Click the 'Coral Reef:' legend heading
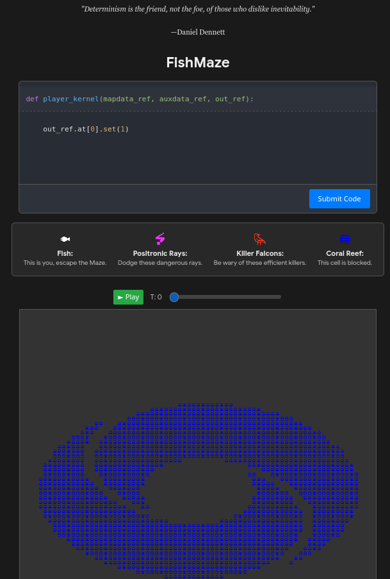The width and height of the screenshot is (390, 579). [345, 253]
